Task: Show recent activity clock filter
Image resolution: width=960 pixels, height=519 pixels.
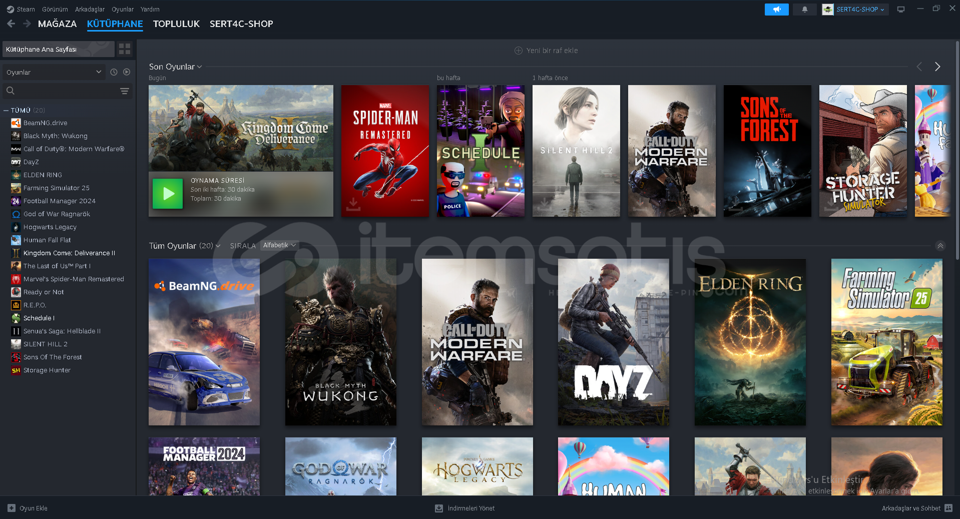Action: tap(114, 72)
